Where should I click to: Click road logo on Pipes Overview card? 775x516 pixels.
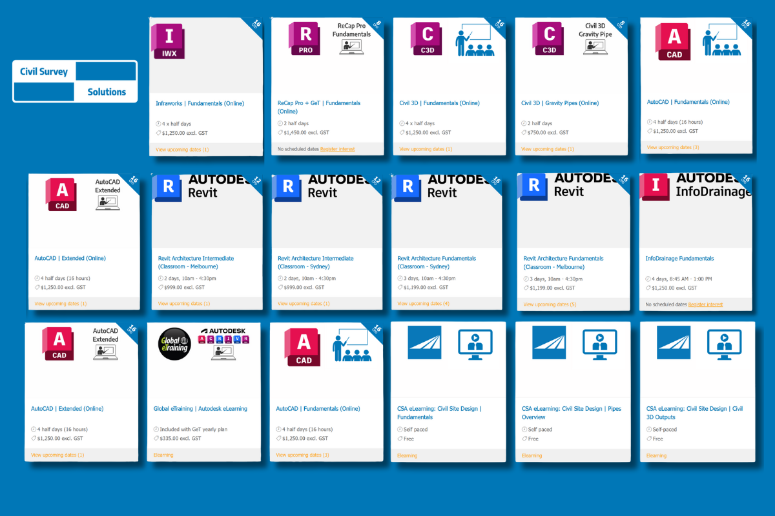pos(550,342)
